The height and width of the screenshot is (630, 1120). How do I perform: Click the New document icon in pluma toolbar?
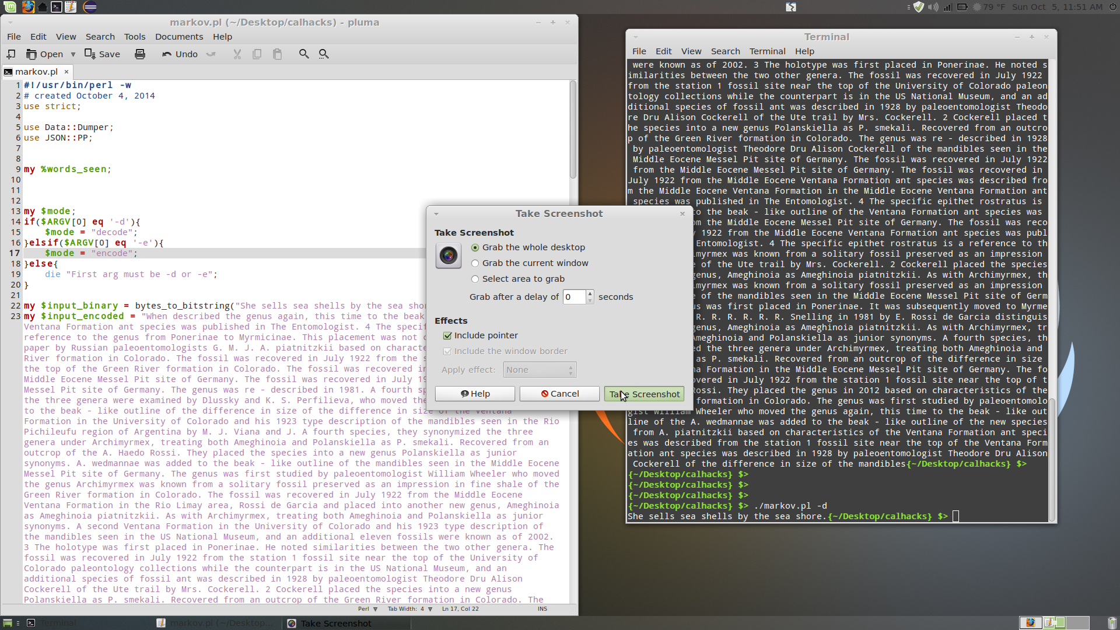click(11, 54)
